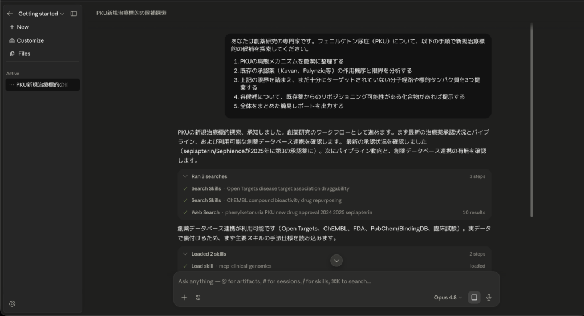This screenshot has width=584, height=316.
Task: Click checkmark icon beside Load skill step
Action: [x=185, y=266]
